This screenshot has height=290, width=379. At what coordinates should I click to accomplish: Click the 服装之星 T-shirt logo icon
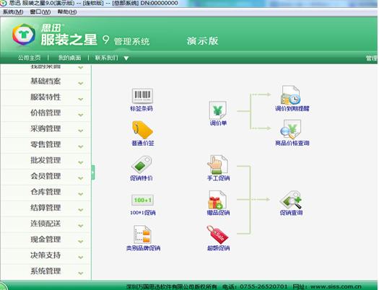24,35
